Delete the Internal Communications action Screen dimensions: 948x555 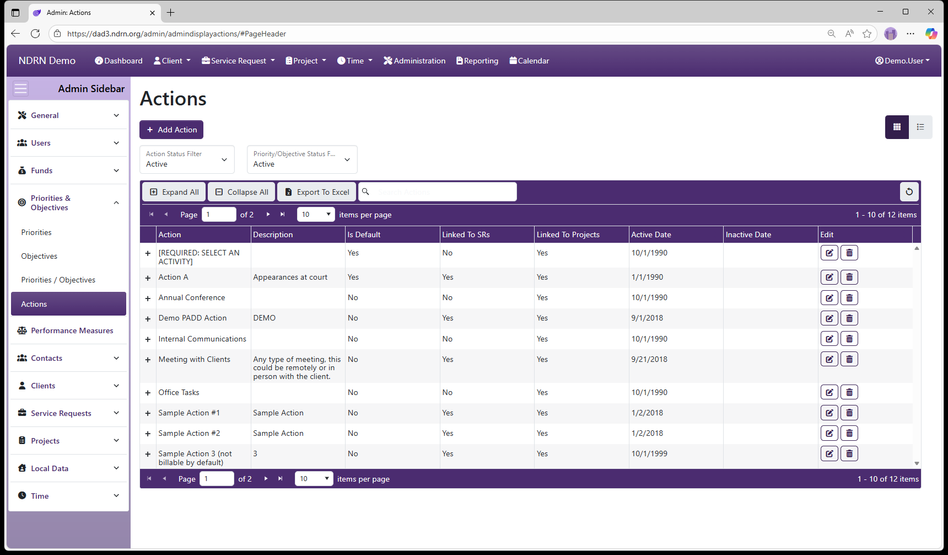[x=849, y=339]
